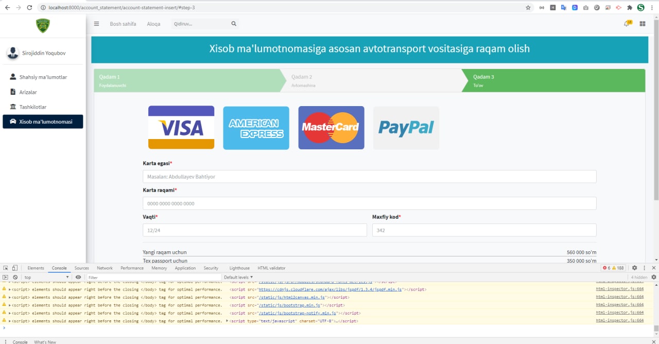Go to step Qadam 1 Foydalanuvchi

(189, 80)
